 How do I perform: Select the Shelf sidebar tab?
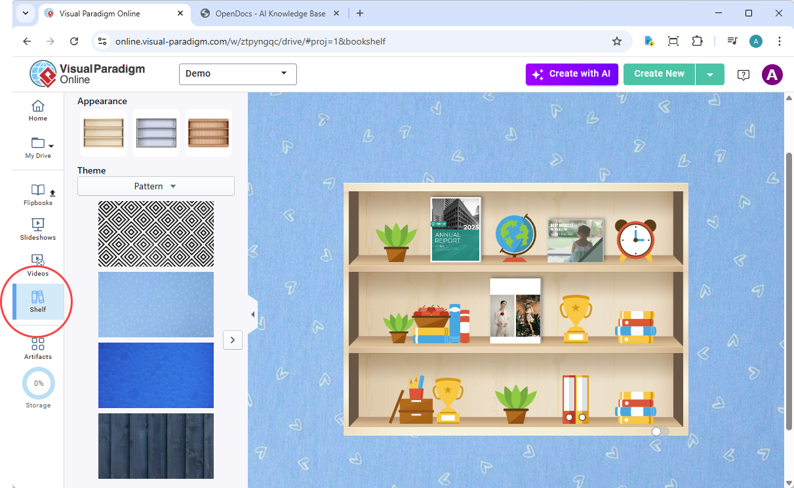tap(38, 301)
